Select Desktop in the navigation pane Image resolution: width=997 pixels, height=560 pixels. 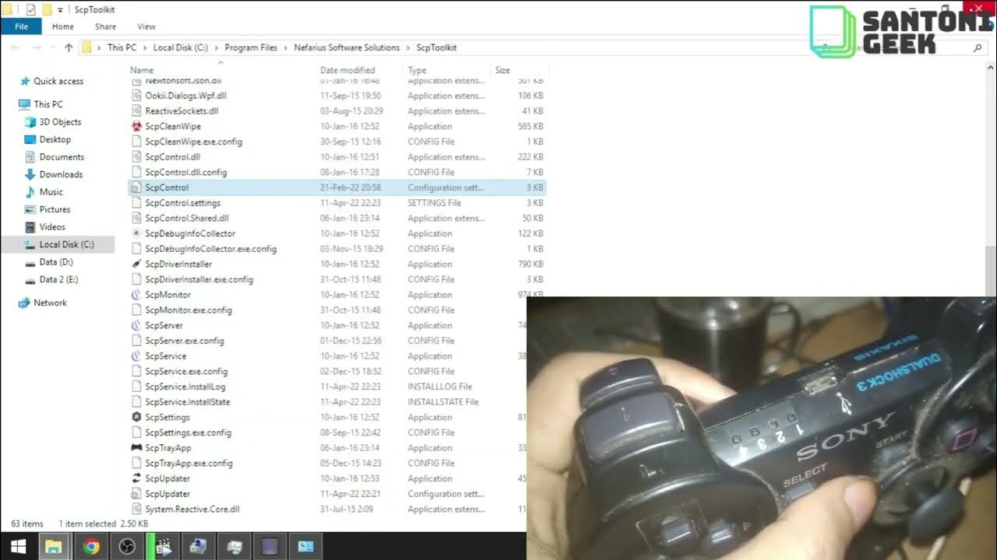pyautogui.click(x=55, y=139)
